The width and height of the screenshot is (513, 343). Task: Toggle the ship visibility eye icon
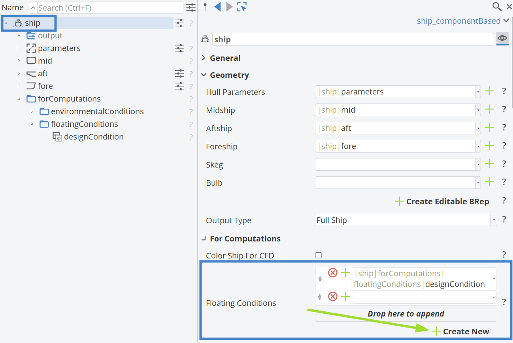click(x=502, y=38)
